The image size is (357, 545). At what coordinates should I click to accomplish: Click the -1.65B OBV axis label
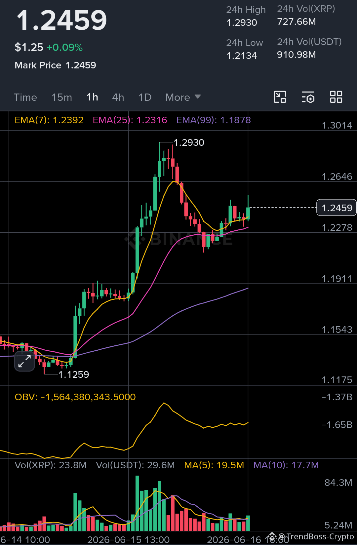pos(337,425)
